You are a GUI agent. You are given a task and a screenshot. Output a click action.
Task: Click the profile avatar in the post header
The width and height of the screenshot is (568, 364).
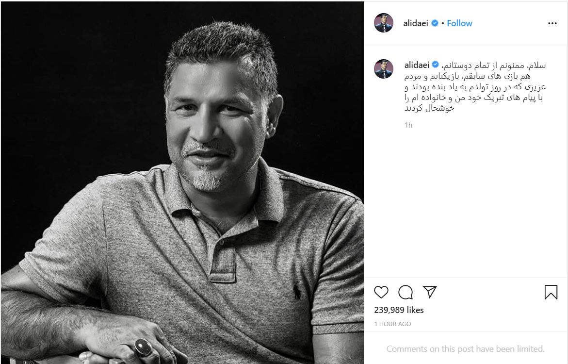click(x=383, y=23)
